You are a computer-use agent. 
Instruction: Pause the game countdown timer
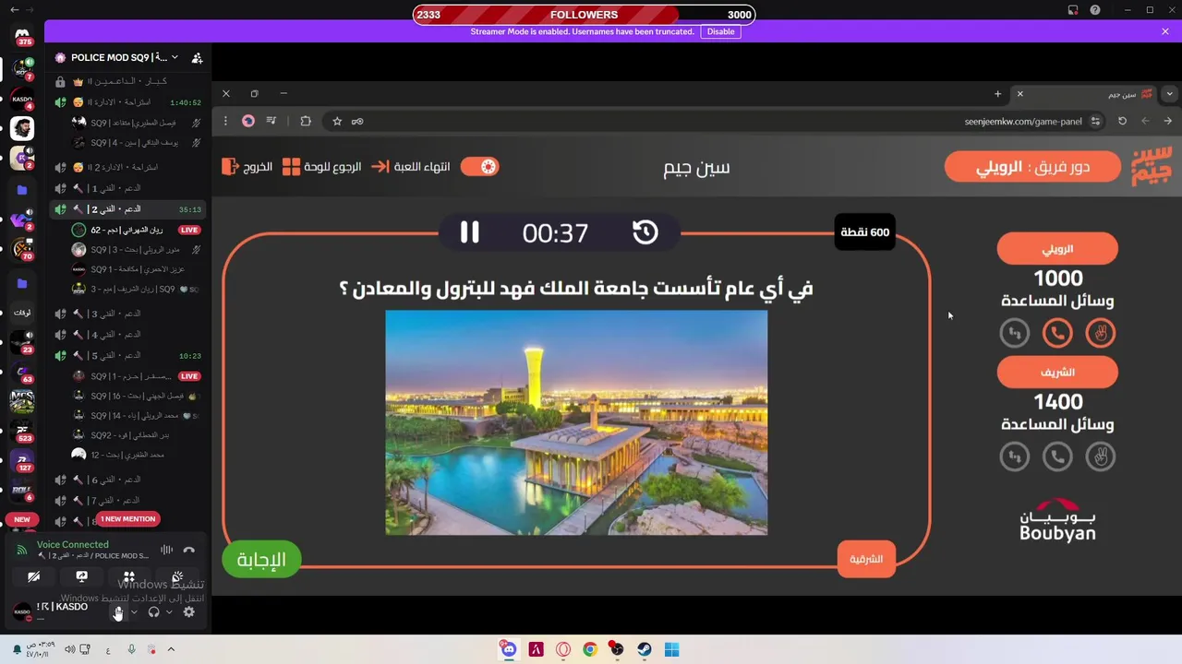(470, 232)
